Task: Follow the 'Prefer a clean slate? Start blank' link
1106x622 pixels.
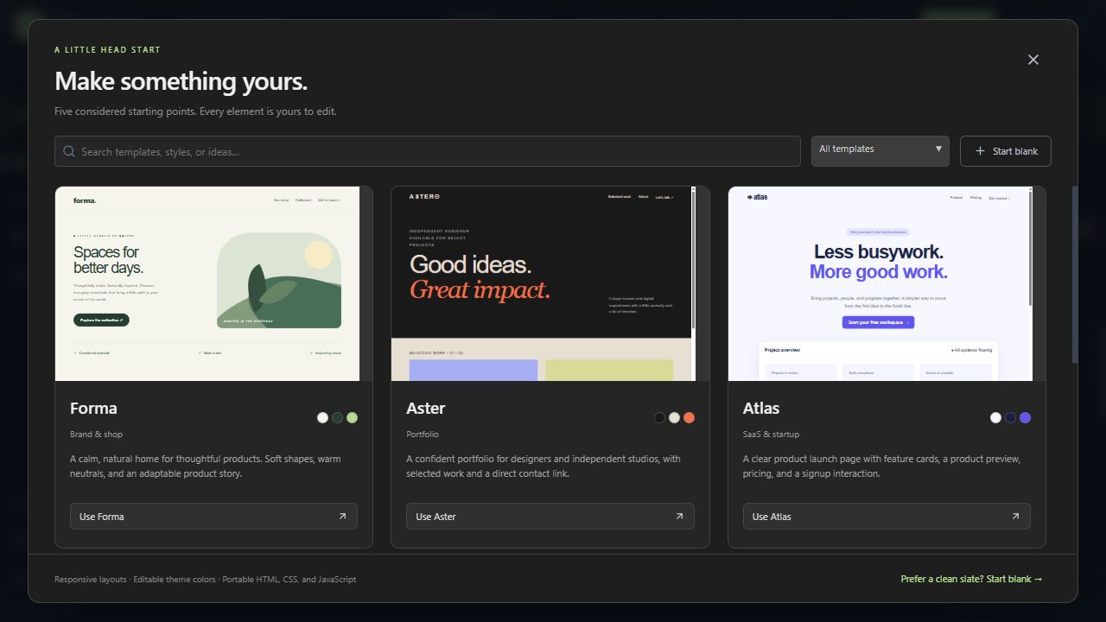Action: point(971,579)
